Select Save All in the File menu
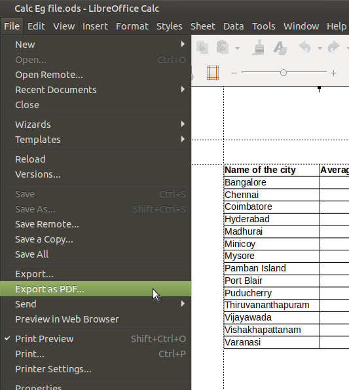349x390 pixels. click(x=96, y=254)
